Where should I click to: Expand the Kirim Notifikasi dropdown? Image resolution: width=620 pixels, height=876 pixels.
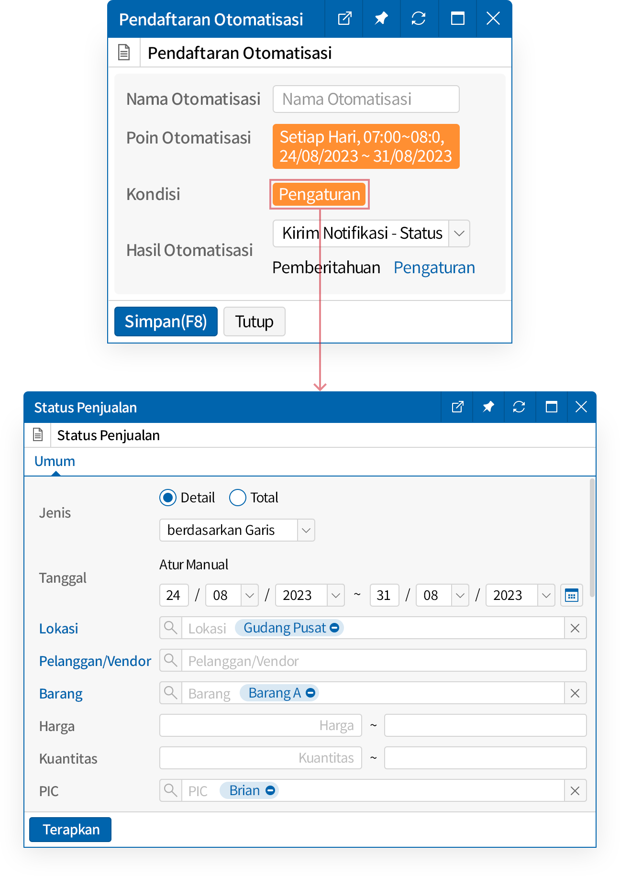click(459, 233)
